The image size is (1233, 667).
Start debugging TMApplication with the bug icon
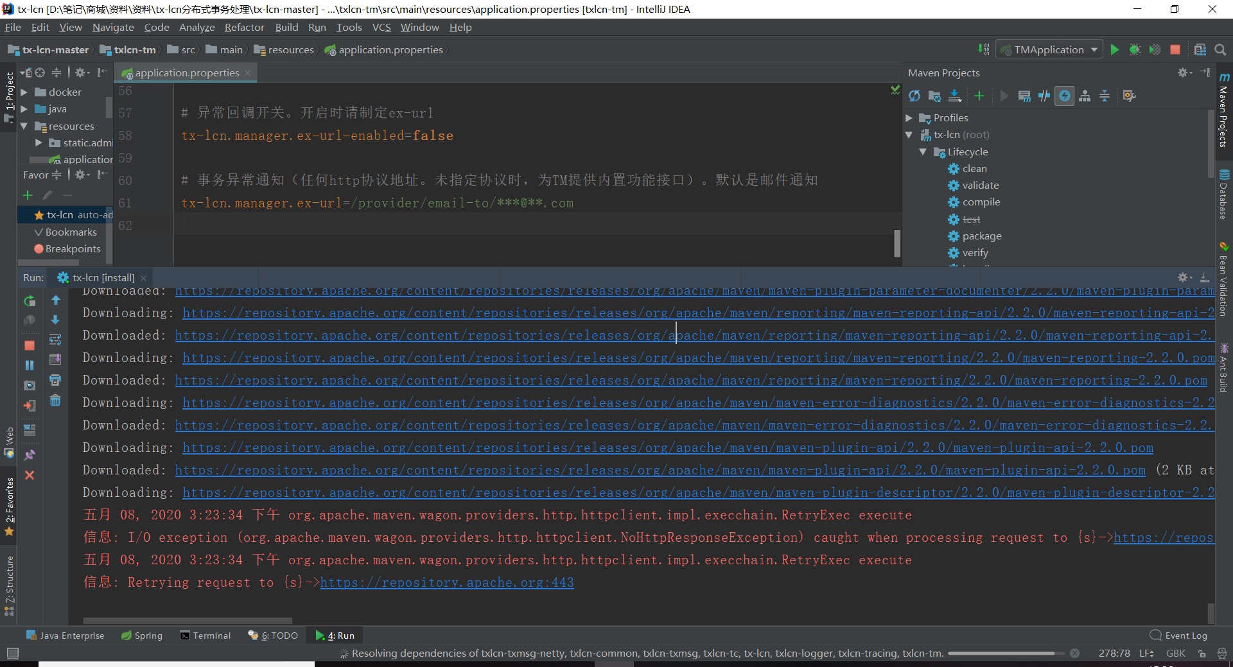click(x=1135, y=50)
